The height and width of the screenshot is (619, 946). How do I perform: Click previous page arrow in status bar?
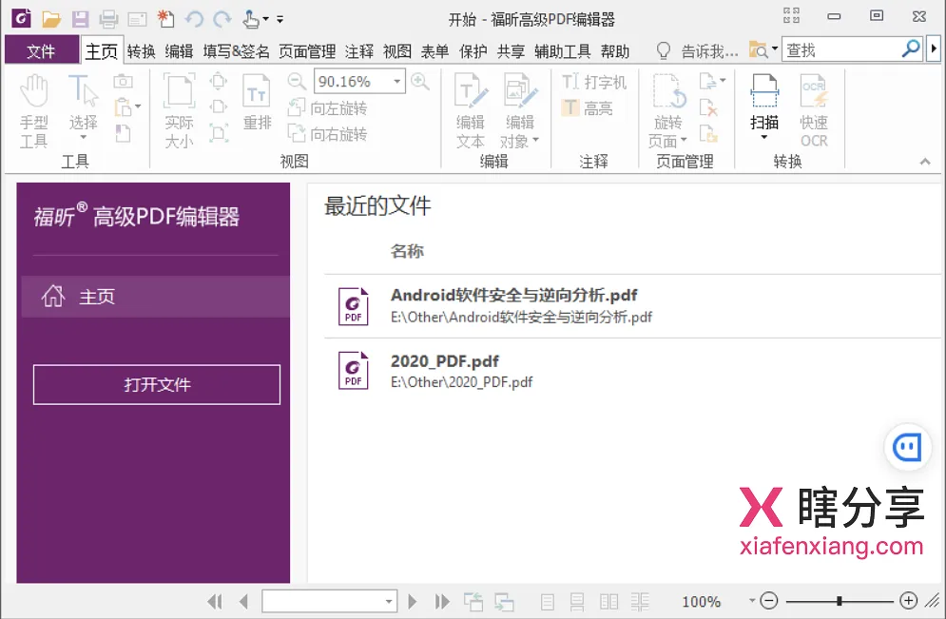point(243,601)
